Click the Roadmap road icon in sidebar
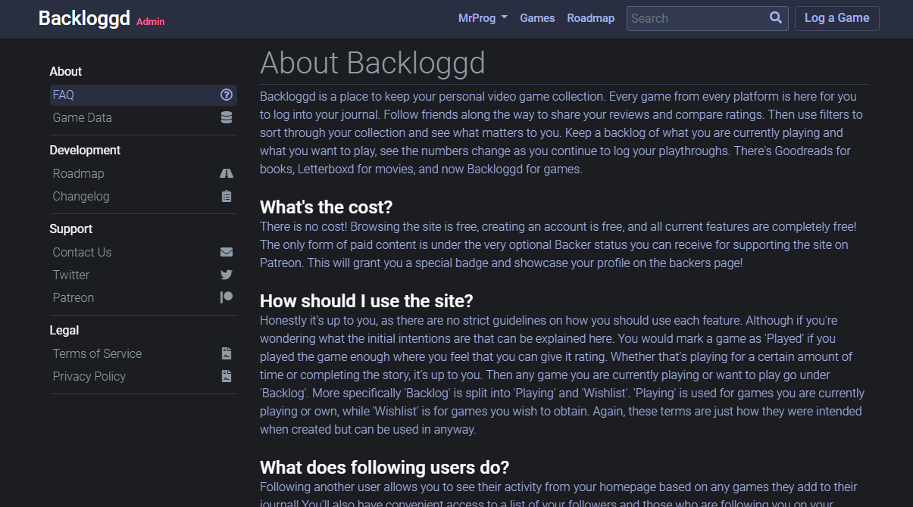The image size is (913, 507). click(x=226, y=173)
